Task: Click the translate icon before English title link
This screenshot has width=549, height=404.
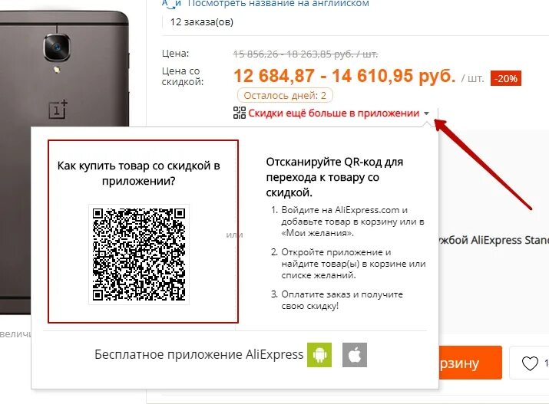Action: (171, 4)
